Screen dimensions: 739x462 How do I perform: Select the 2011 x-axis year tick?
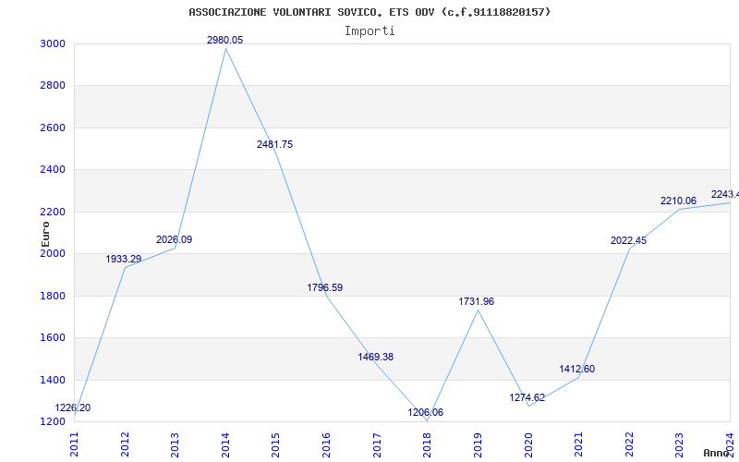coord(75,445)
